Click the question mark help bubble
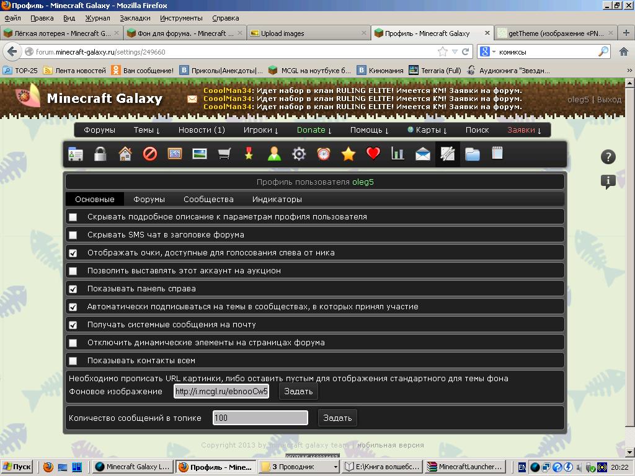The height and width of the screenshot is (476, 635). coord(608,157)
